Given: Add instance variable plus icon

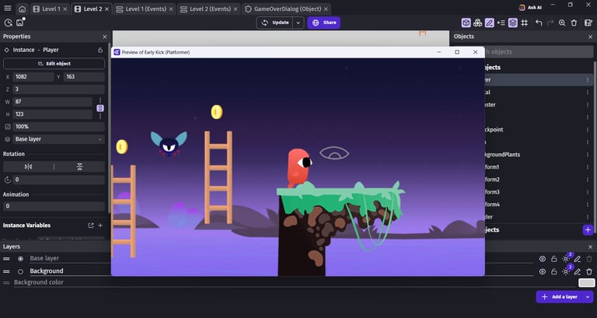Looking at the screenshot, I should click(100, 225).
